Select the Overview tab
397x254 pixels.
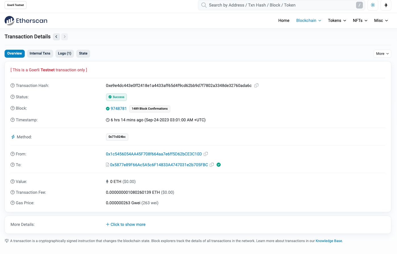pos(15,54)
